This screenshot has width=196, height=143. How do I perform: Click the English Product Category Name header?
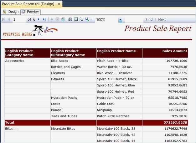27,53
